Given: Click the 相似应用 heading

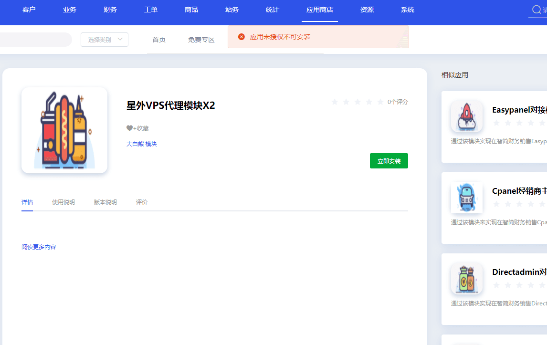Looking at the screenshot, I should [x=455, y=75].
